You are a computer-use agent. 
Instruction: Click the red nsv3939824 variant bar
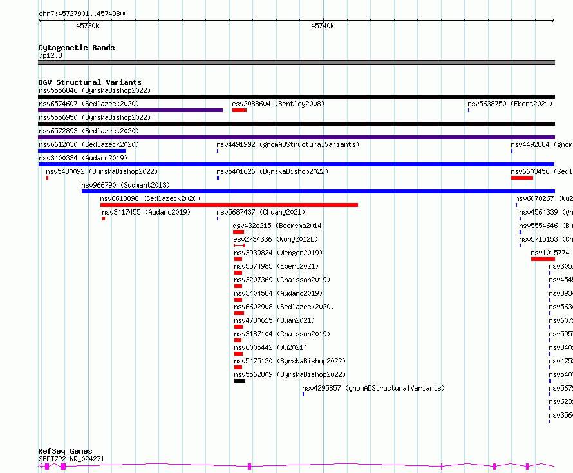238,259
